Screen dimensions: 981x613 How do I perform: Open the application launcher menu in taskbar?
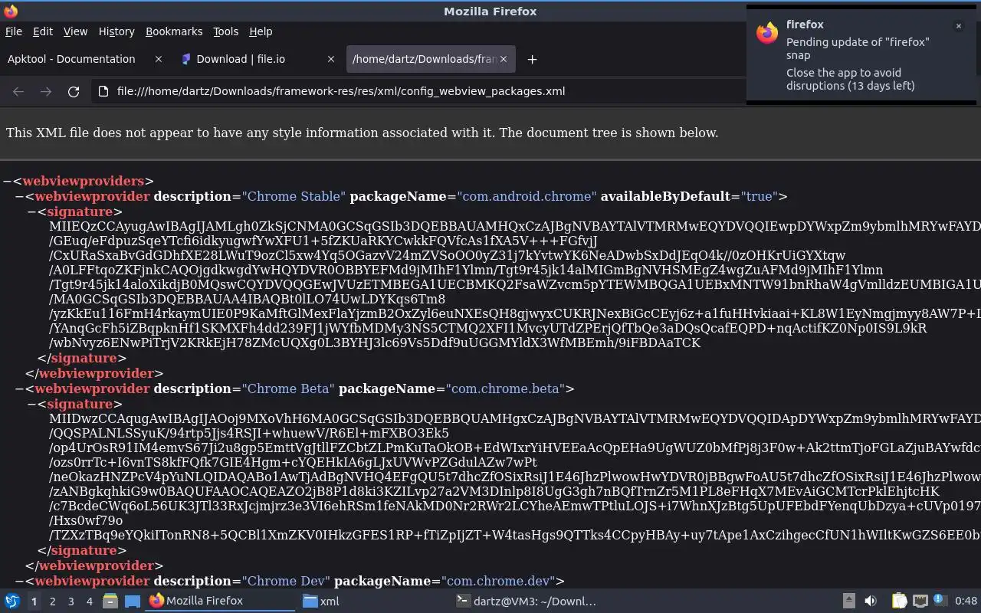coord(12,601)
